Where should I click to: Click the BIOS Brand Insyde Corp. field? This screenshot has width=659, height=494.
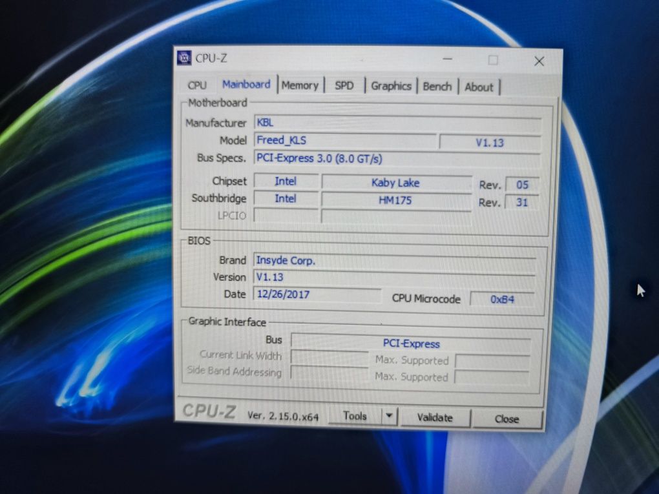pyautogui.click(x=394, y=261)
